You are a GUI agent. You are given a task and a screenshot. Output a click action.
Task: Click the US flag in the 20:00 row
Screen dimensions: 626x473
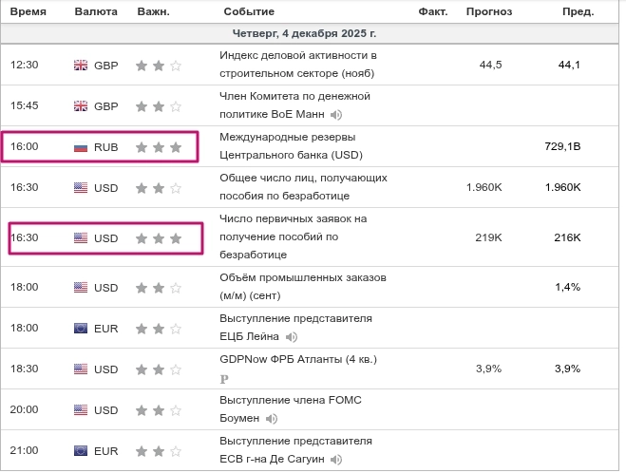[81, 409]
